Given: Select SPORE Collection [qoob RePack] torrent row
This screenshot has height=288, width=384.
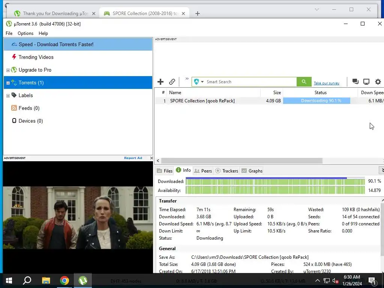Looking at the screenshot, I should [x=269, y=100].
